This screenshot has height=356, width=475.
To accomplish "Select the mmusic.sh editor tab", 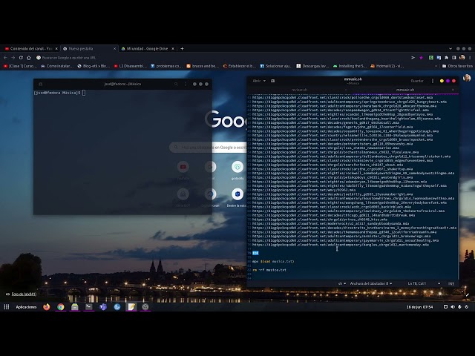I will click(404, 90).
